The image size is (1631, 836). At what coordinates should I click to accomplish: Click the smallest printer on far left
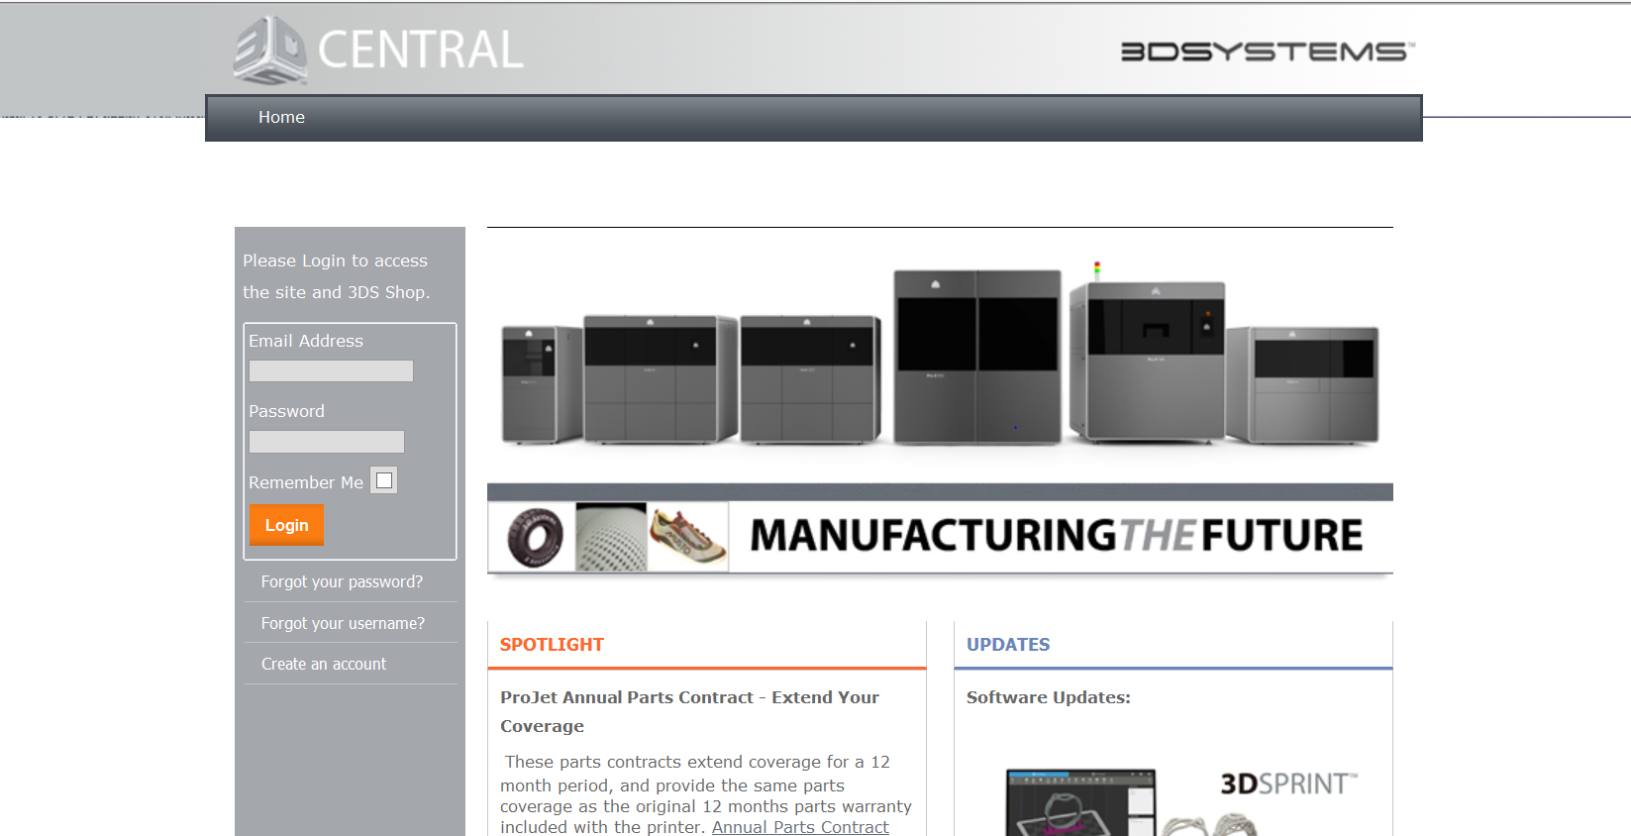click(541, 384)
